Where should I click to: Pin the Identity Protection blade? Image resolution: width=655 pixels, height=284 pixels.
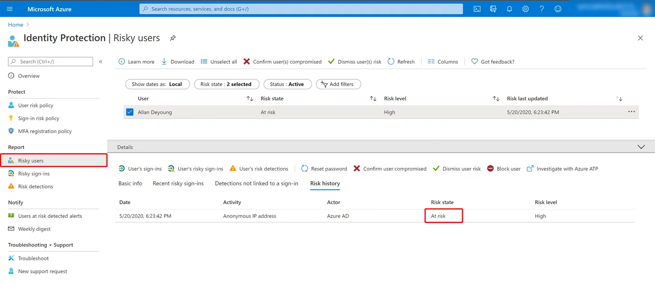click(x=173, y=38)
